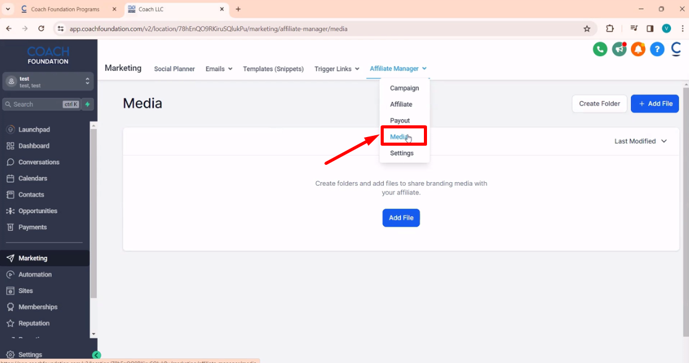Image resolution: width=689 pixels, height=363 pixels.
Task: Go back to the previous page
Action: coord(9,28)
